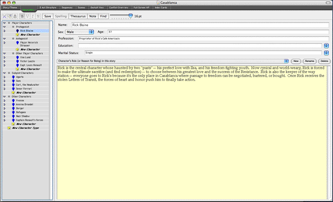This screenshot has width=333, height=202.
Task: Toggle Bold text formatting
Action: (22, 16)
